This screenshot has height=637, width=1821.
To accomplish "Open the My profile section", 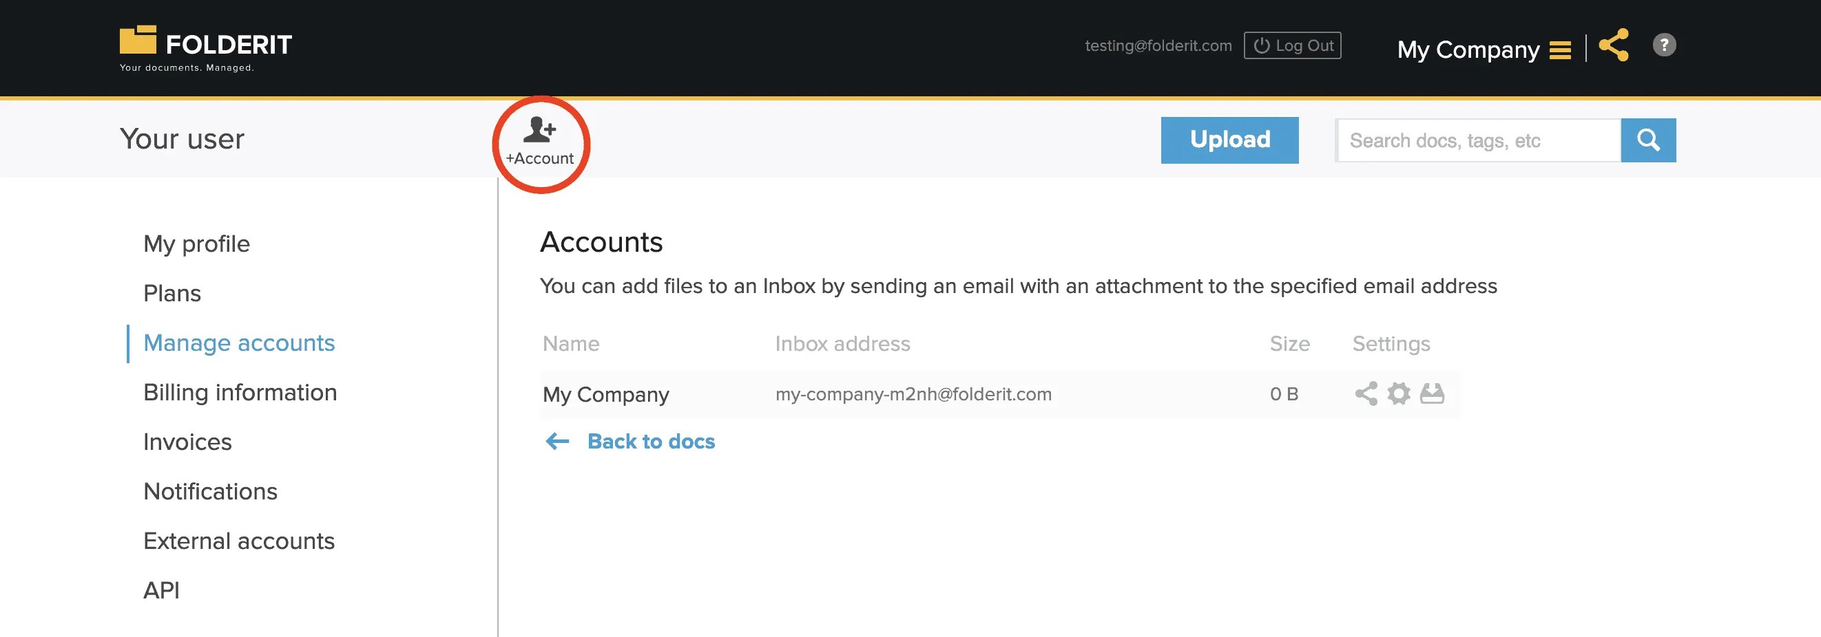I will (x=196, y=244).
